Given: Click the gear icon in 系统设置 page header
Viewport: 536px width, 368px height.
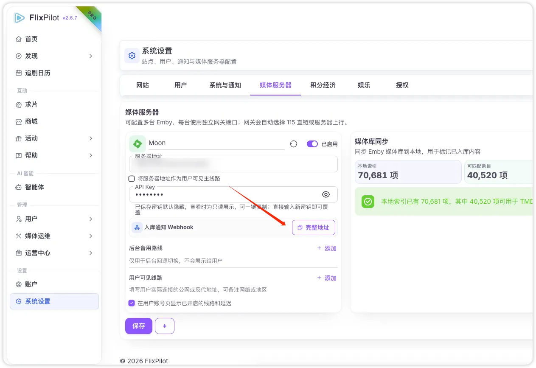Looking at the screenshot, I should (132, 56).
